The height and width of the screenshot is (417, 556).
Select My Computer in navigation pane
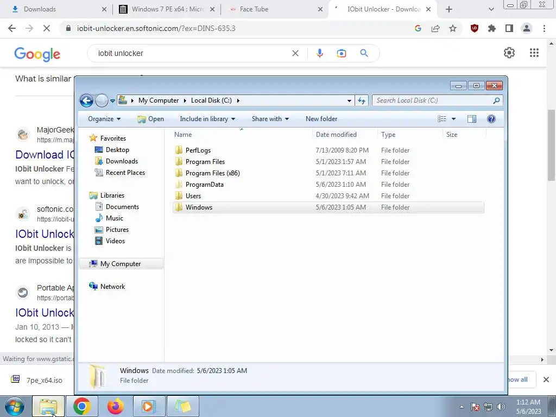pyautogui.click(x=121, y=264)
